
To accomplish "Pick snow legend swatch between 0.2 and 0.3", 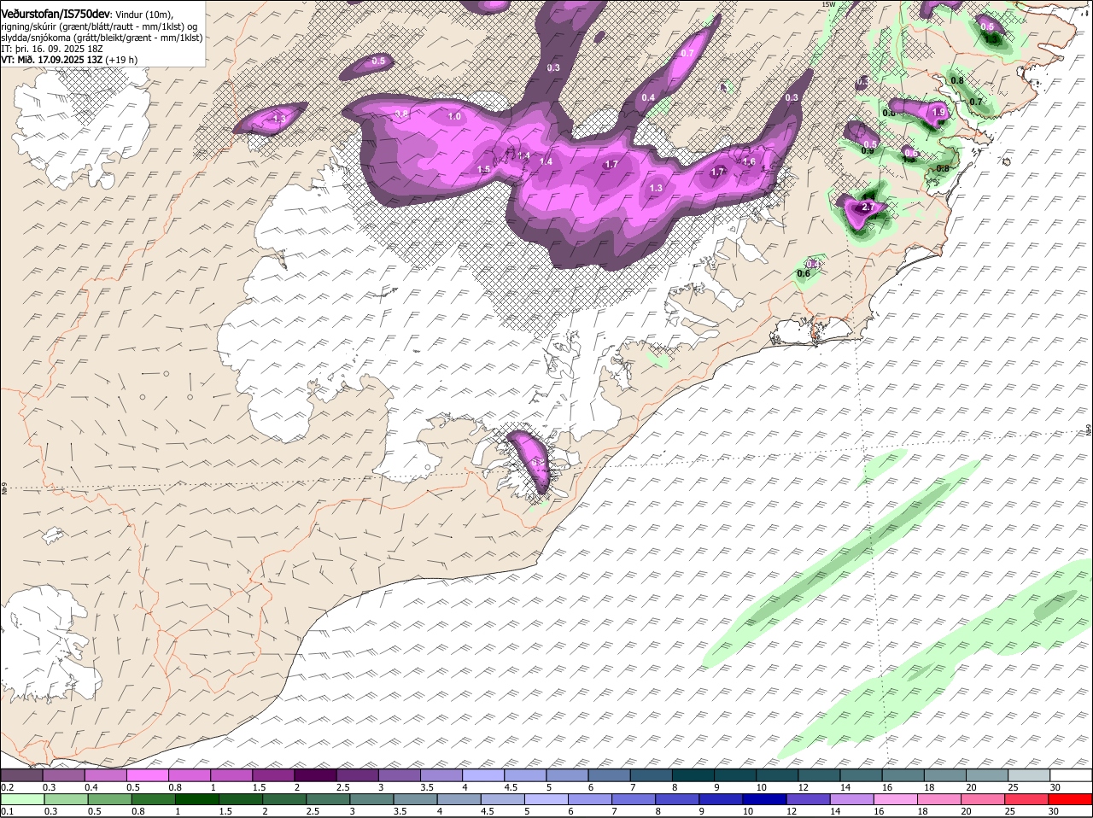I will (x=21, y=775).
